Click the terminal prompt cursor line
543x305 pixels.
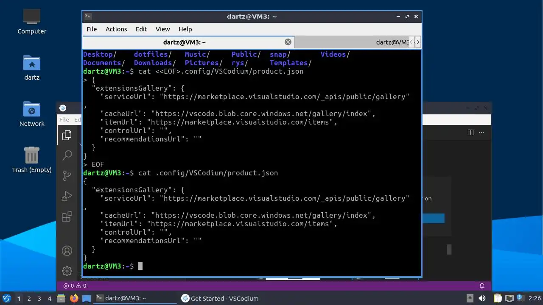113,266
